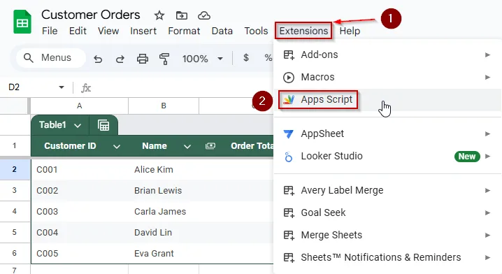Click the search icon in Menus box
This screenshot has width=502, height=274.
[29, 58]
